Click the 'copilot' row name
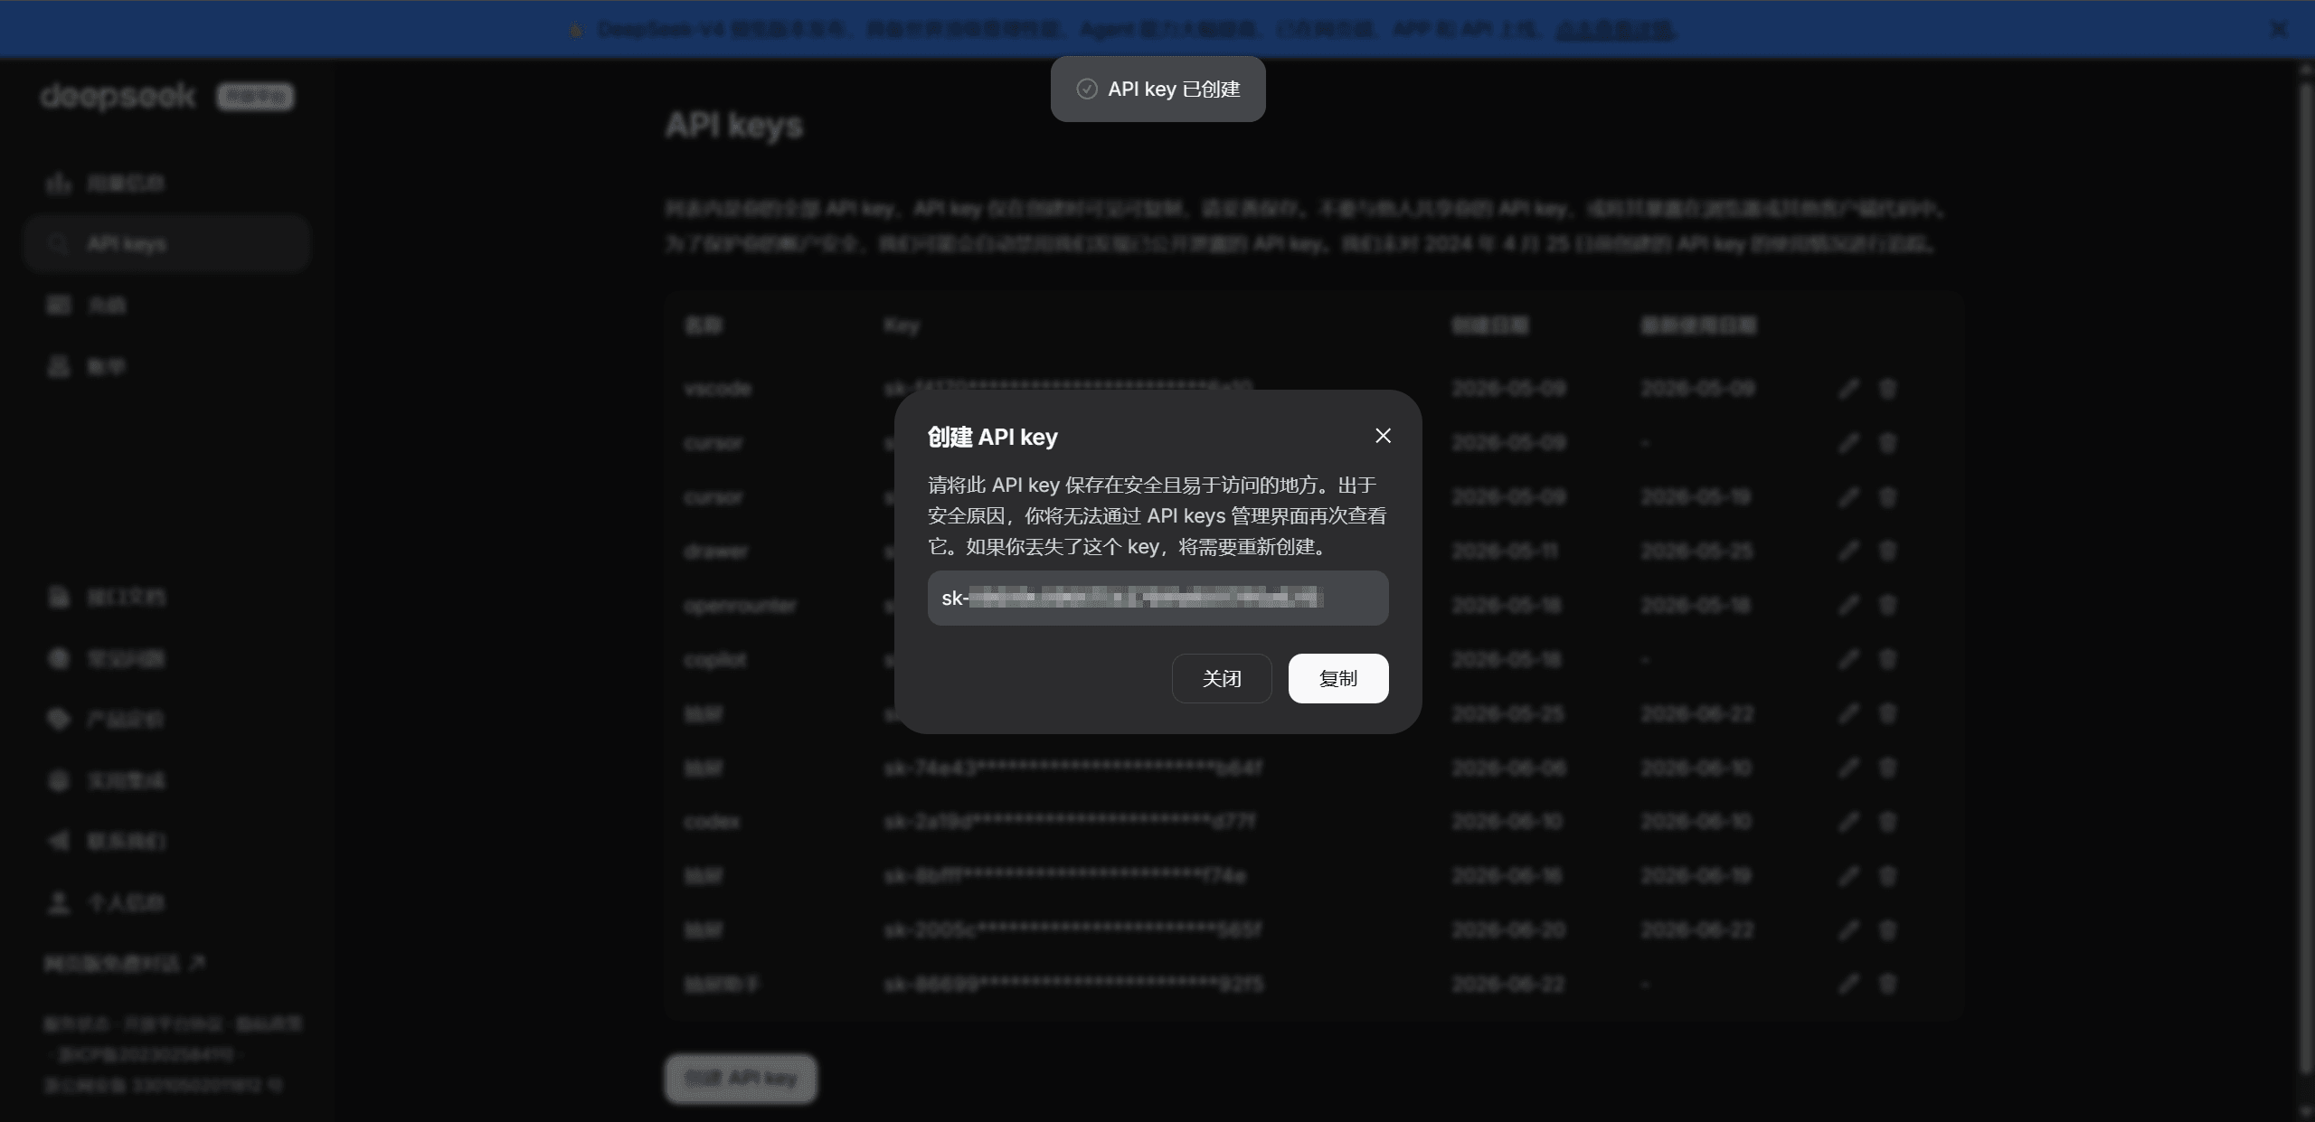Viewport: 2315px width, 1122px height. [715, 660]
